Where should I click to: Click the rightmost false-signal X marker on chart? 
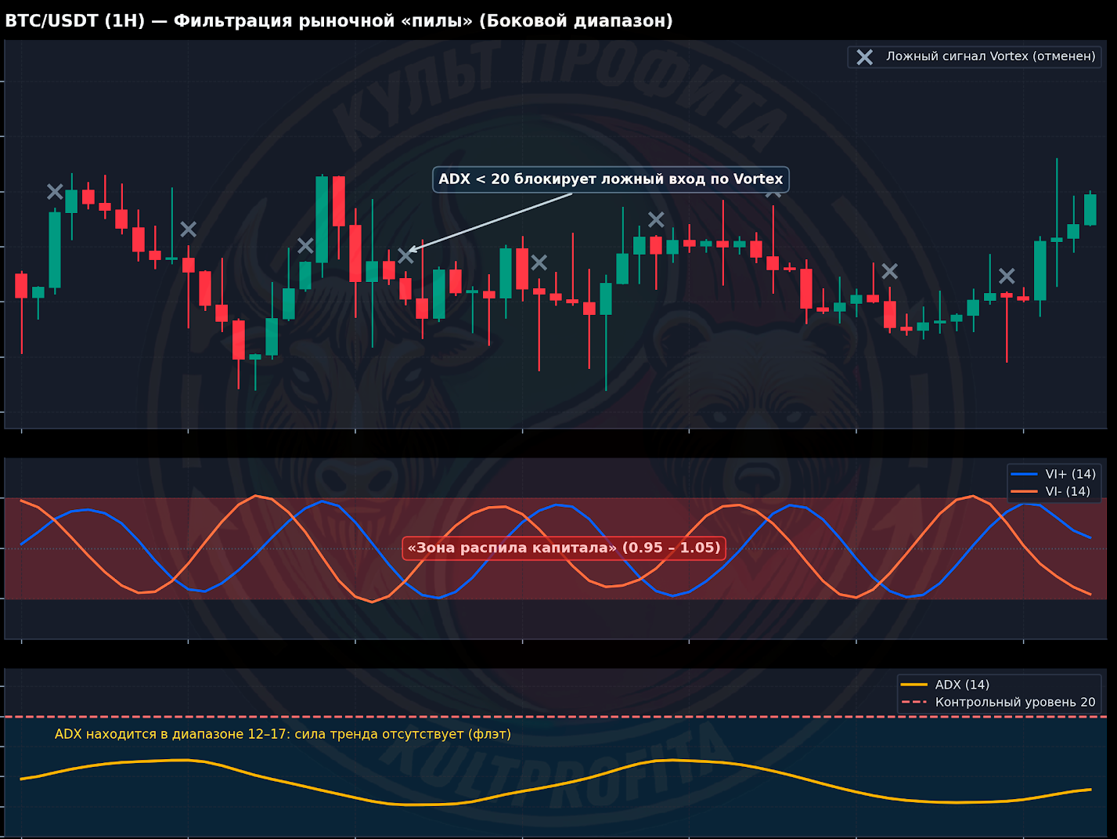click(1007, 276)
